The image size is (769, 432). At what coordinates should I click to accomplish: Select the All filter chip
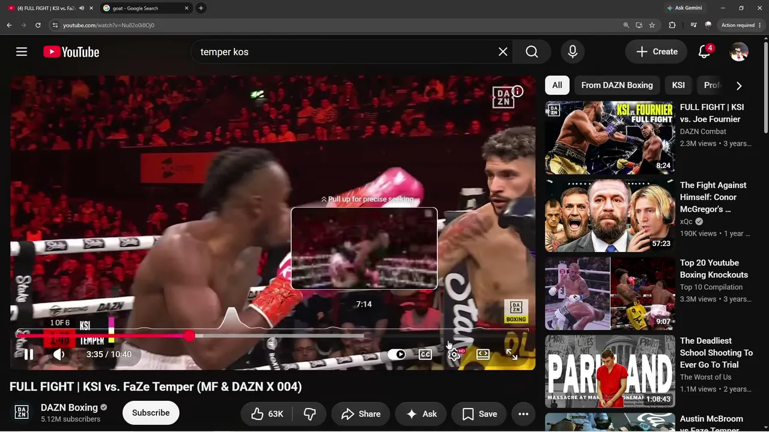(x=557, y=85)
